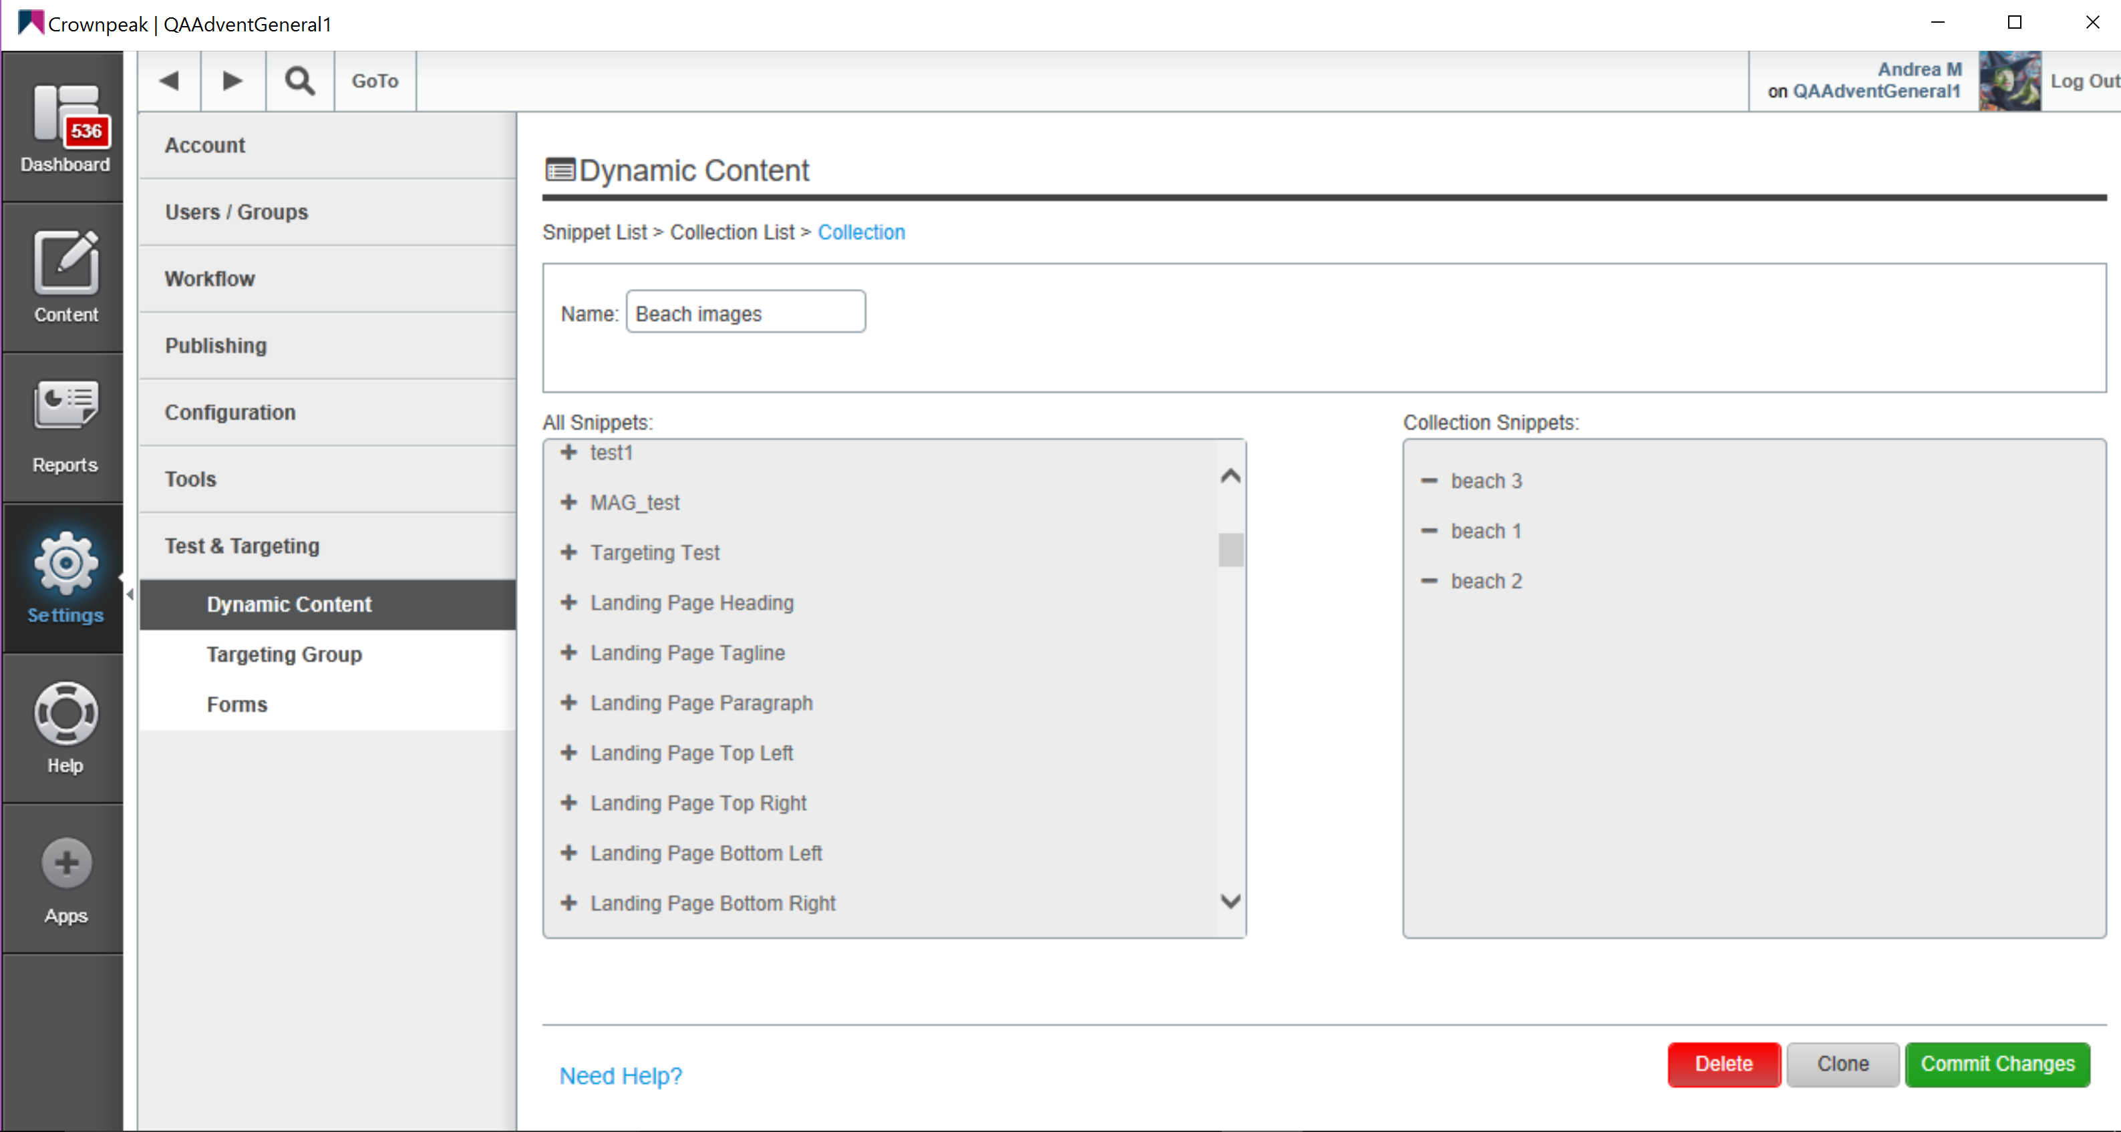Click the user avatar picture
This screenshot has width=2121, height=1132.
pos(2009,81)
